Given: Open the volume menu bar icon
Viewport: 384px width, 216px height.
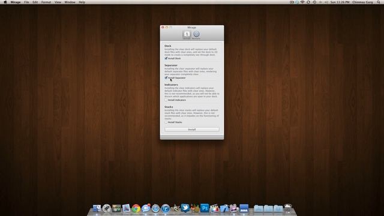Looking at the screenshot, I should pos(326,2).
